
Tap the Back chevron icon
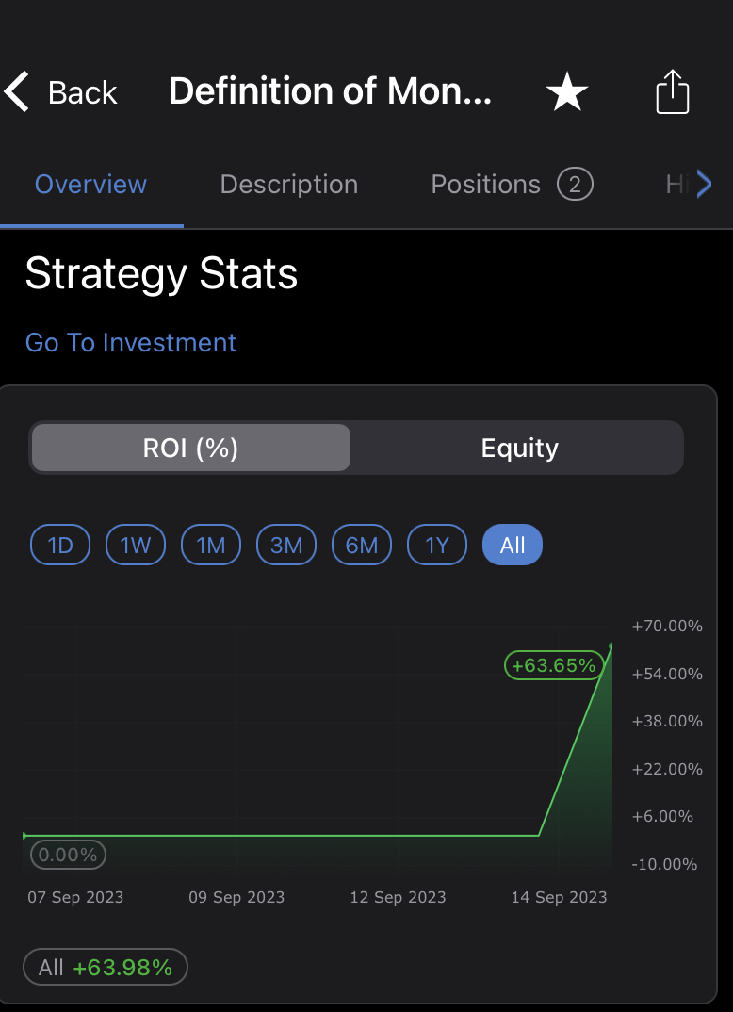(17, 91)
